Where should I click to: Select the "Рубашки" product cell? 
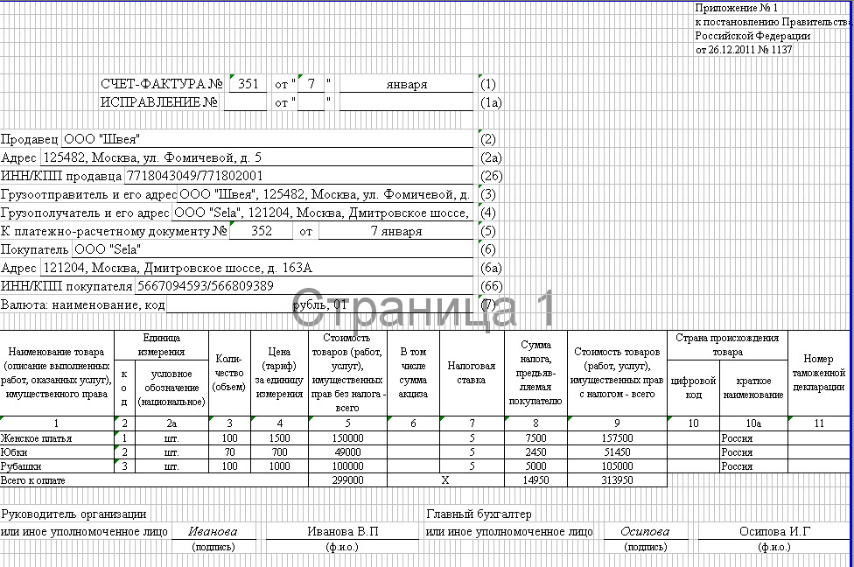(x=57, y=466)
